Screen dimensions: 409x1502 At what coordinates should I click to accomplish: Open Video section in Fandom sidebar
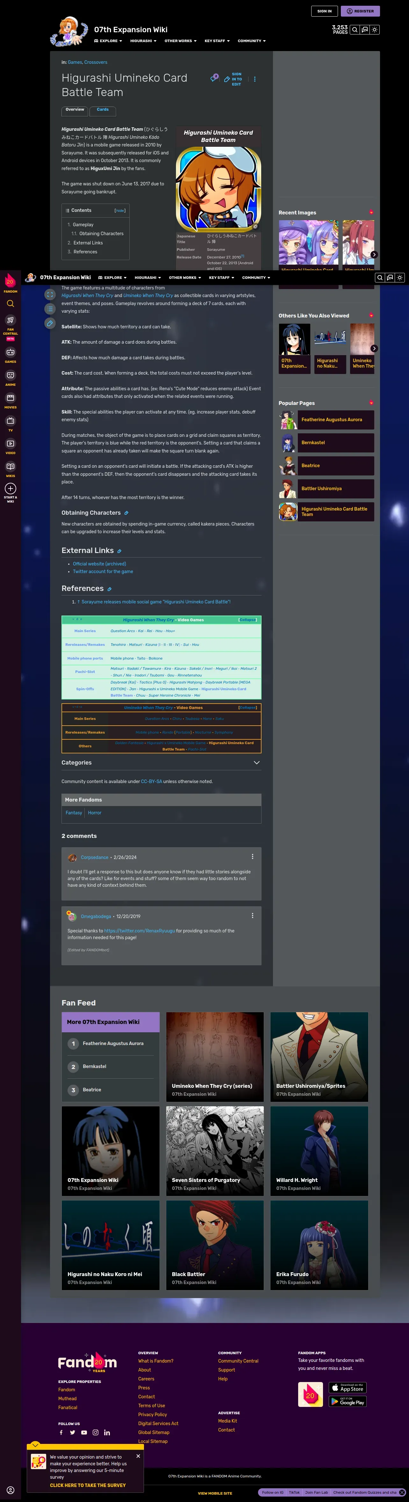pyautogui.click(x=11, y=446)
